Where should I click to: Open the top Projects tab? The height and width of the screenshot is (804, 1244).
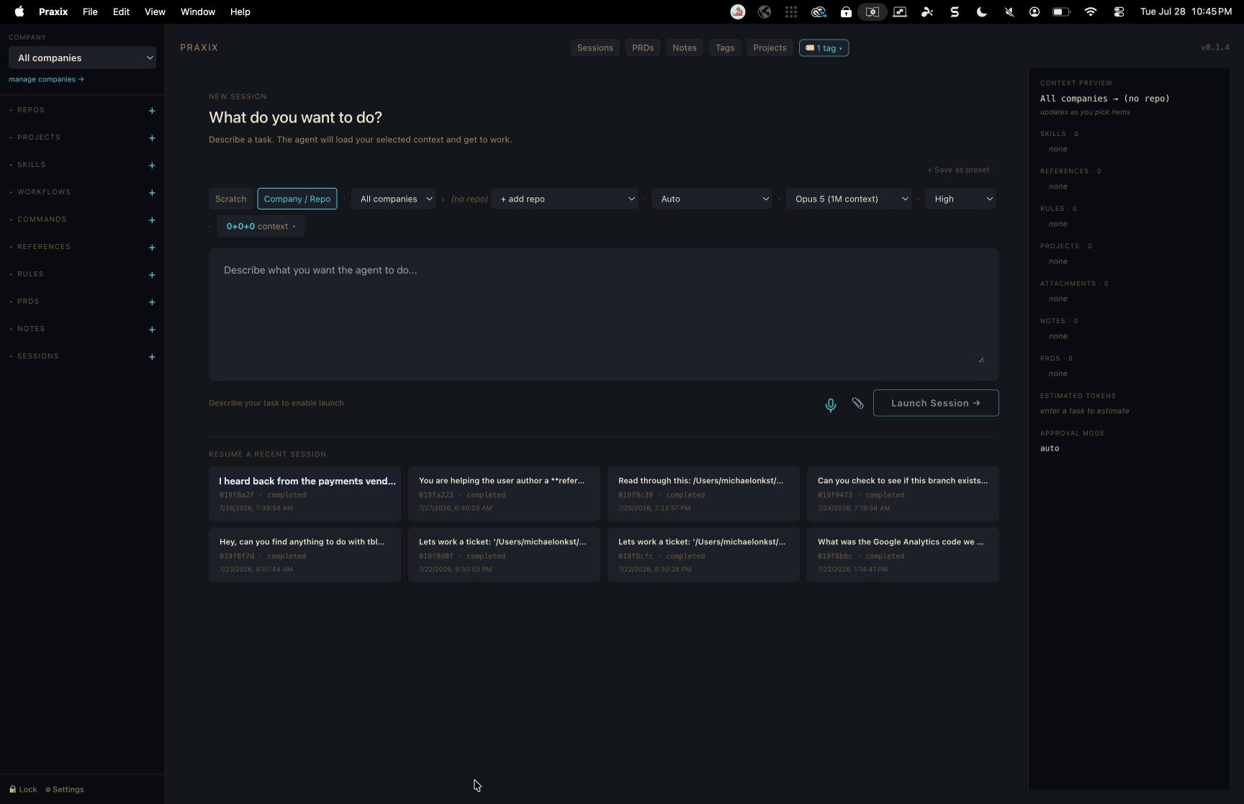pos(770,48)
